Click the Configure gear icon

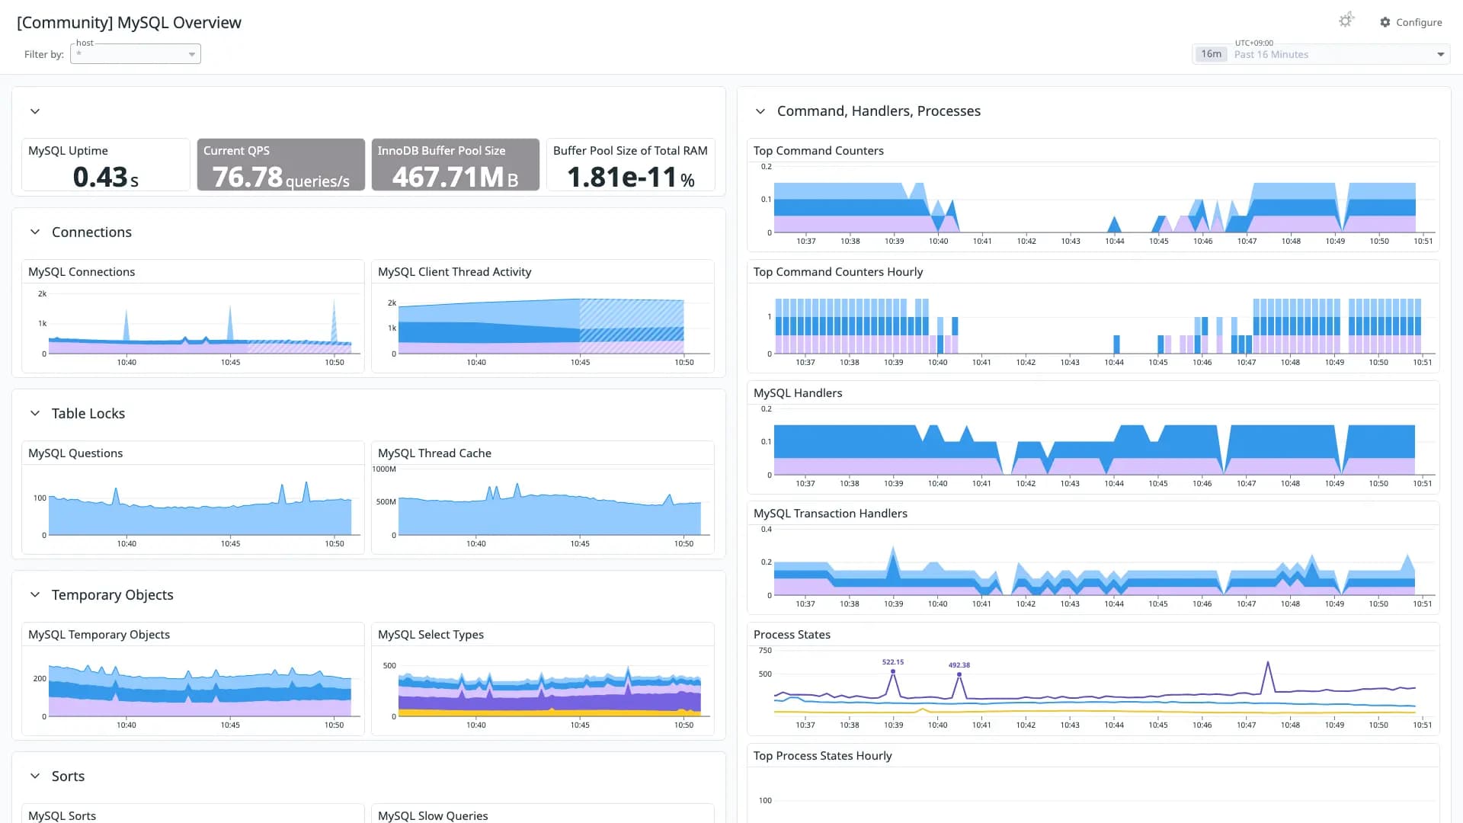coord(1385,22)
